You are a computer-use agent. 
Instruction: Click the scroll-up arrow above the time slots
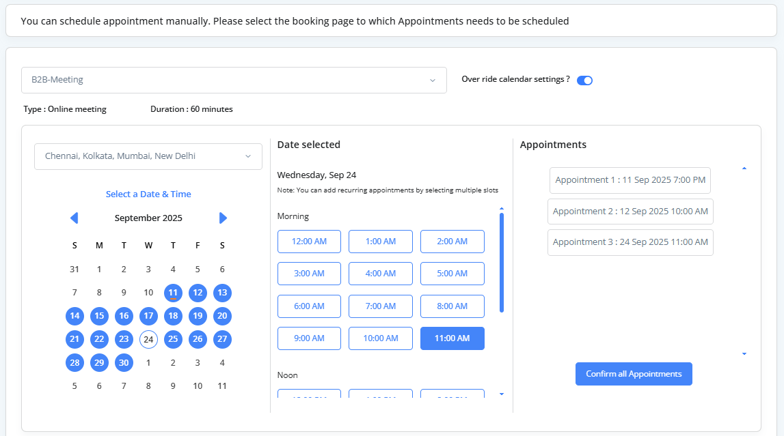click(x=501, y=207)
